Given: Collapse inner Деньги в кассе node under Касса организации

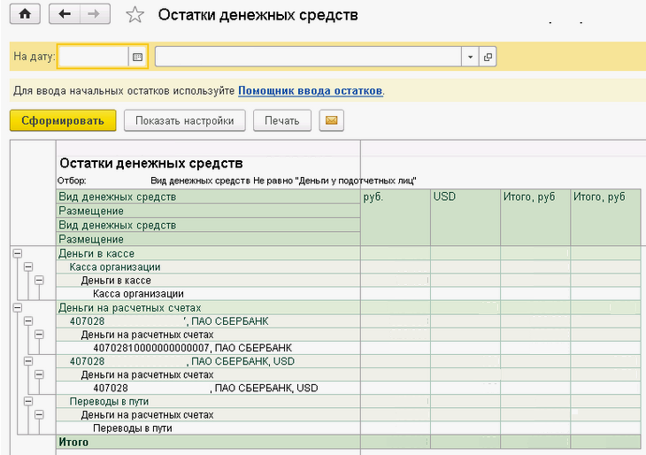Looking at the screenshot, I should (39, 281).
